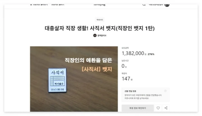Like the project with the heart icon

(x=158, y=108)
